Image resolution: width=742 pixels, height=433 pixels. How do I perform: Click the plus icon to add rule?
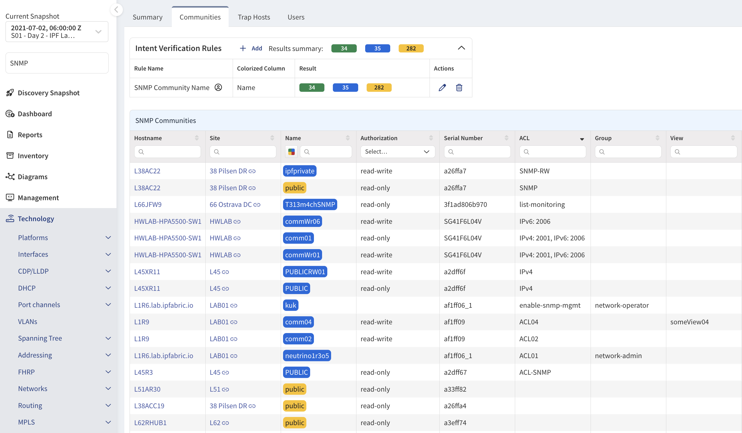click(x=243, y=48)
